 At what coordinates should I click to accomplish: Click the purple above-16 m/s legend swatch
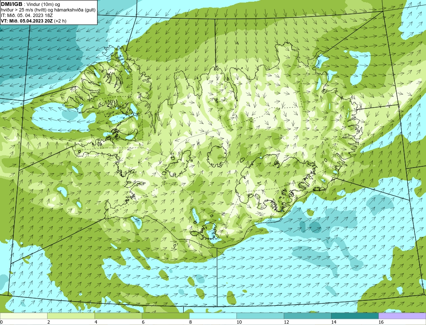point(402,316)
